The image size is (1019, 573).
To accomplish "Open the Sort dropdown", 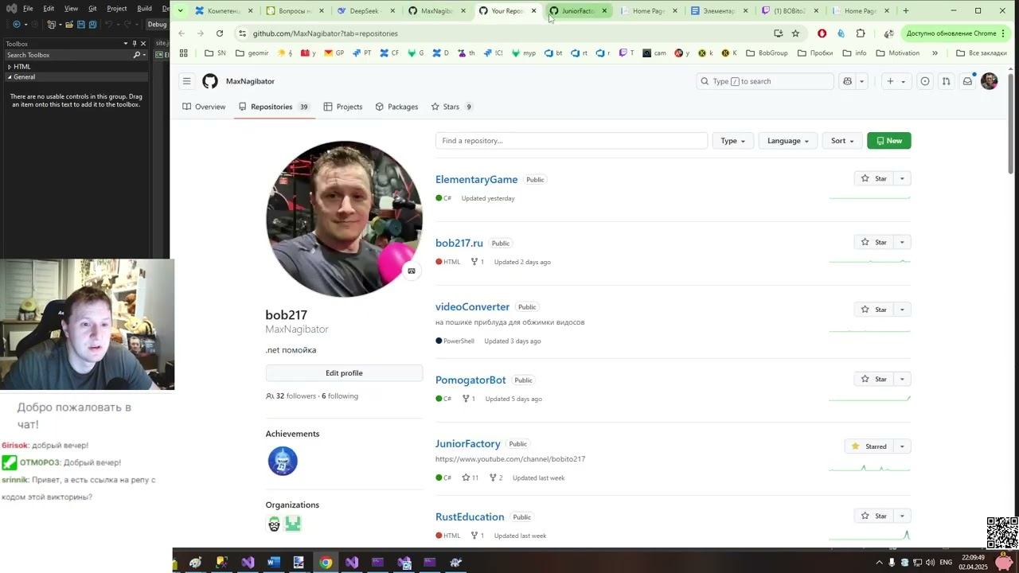I will (x=841, y=141).
